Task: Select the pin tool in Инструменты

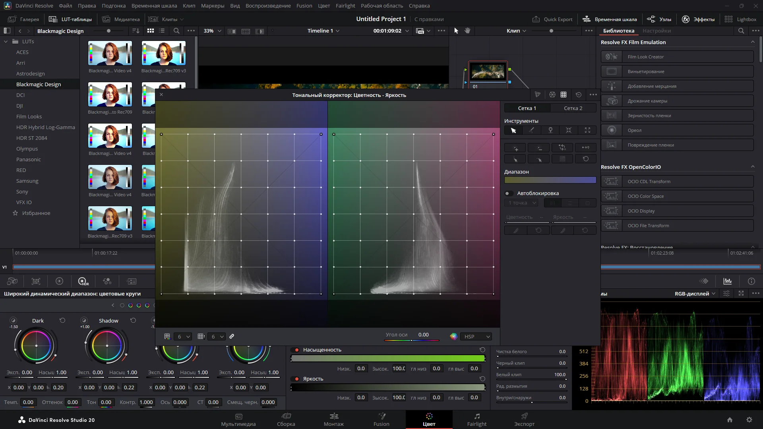Action: pos(550,130)
